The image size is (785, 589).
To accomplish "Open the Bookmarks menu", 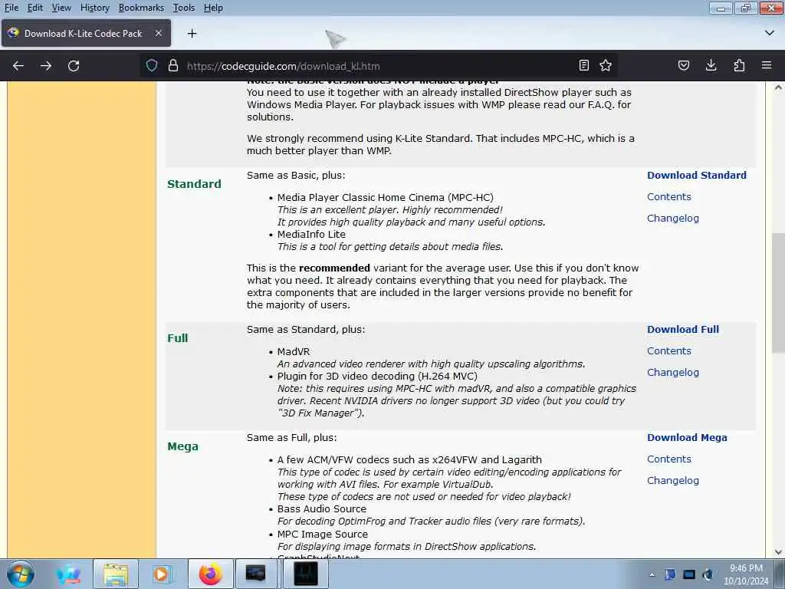I will [141, 8].
